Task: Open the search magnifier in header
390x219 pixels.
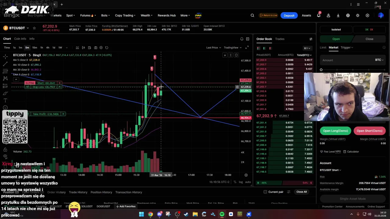Action: [x=252, y=16]
